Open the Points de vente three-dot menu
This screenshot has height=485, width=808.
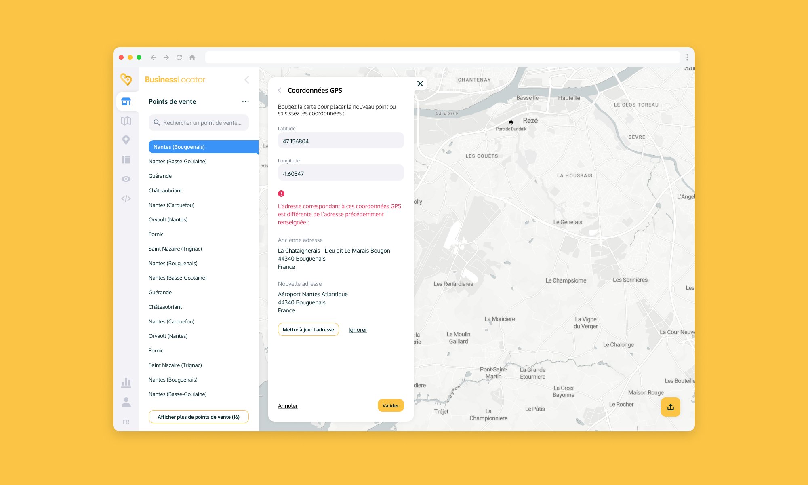245,101
